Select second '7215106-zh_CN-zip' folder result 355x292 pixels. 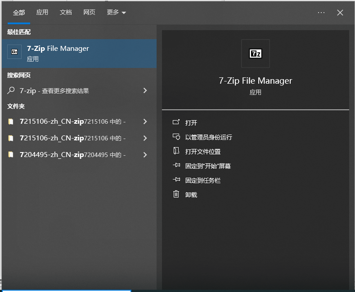[x=79, y=138]
